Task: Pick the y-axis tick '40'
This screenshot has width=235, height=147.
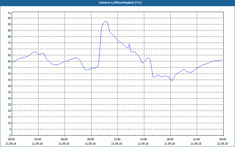Action: coord(9,86)
